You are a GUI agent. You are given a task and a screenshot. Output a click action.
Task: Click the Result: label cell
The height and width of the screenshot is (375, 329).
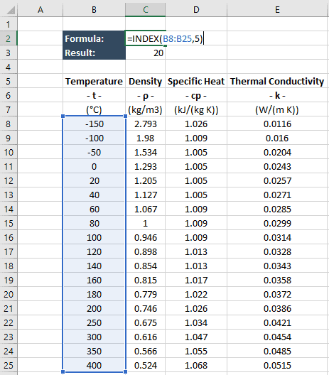(94, 53)
